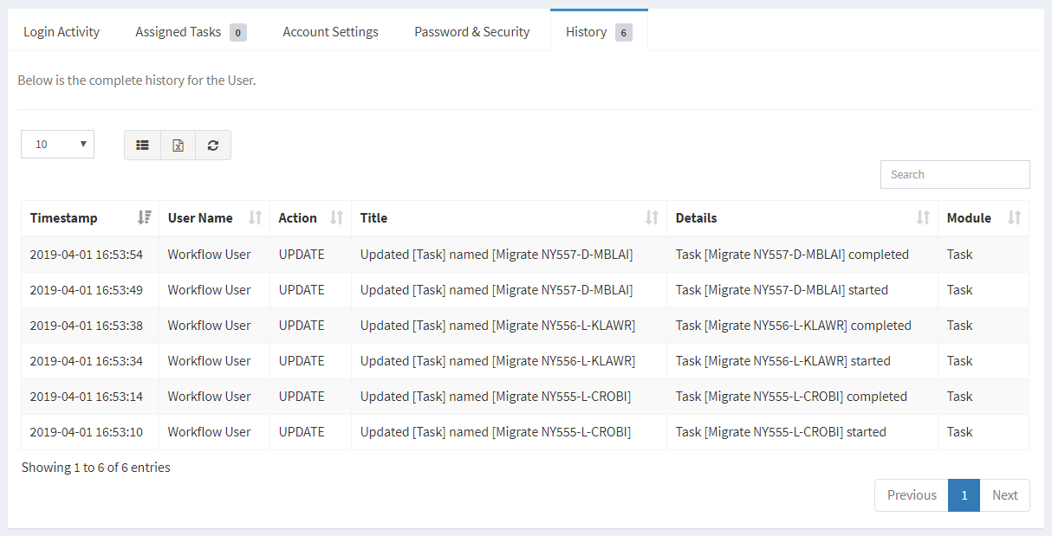Sort by Timestamp column sort icon

coord(144,218)
